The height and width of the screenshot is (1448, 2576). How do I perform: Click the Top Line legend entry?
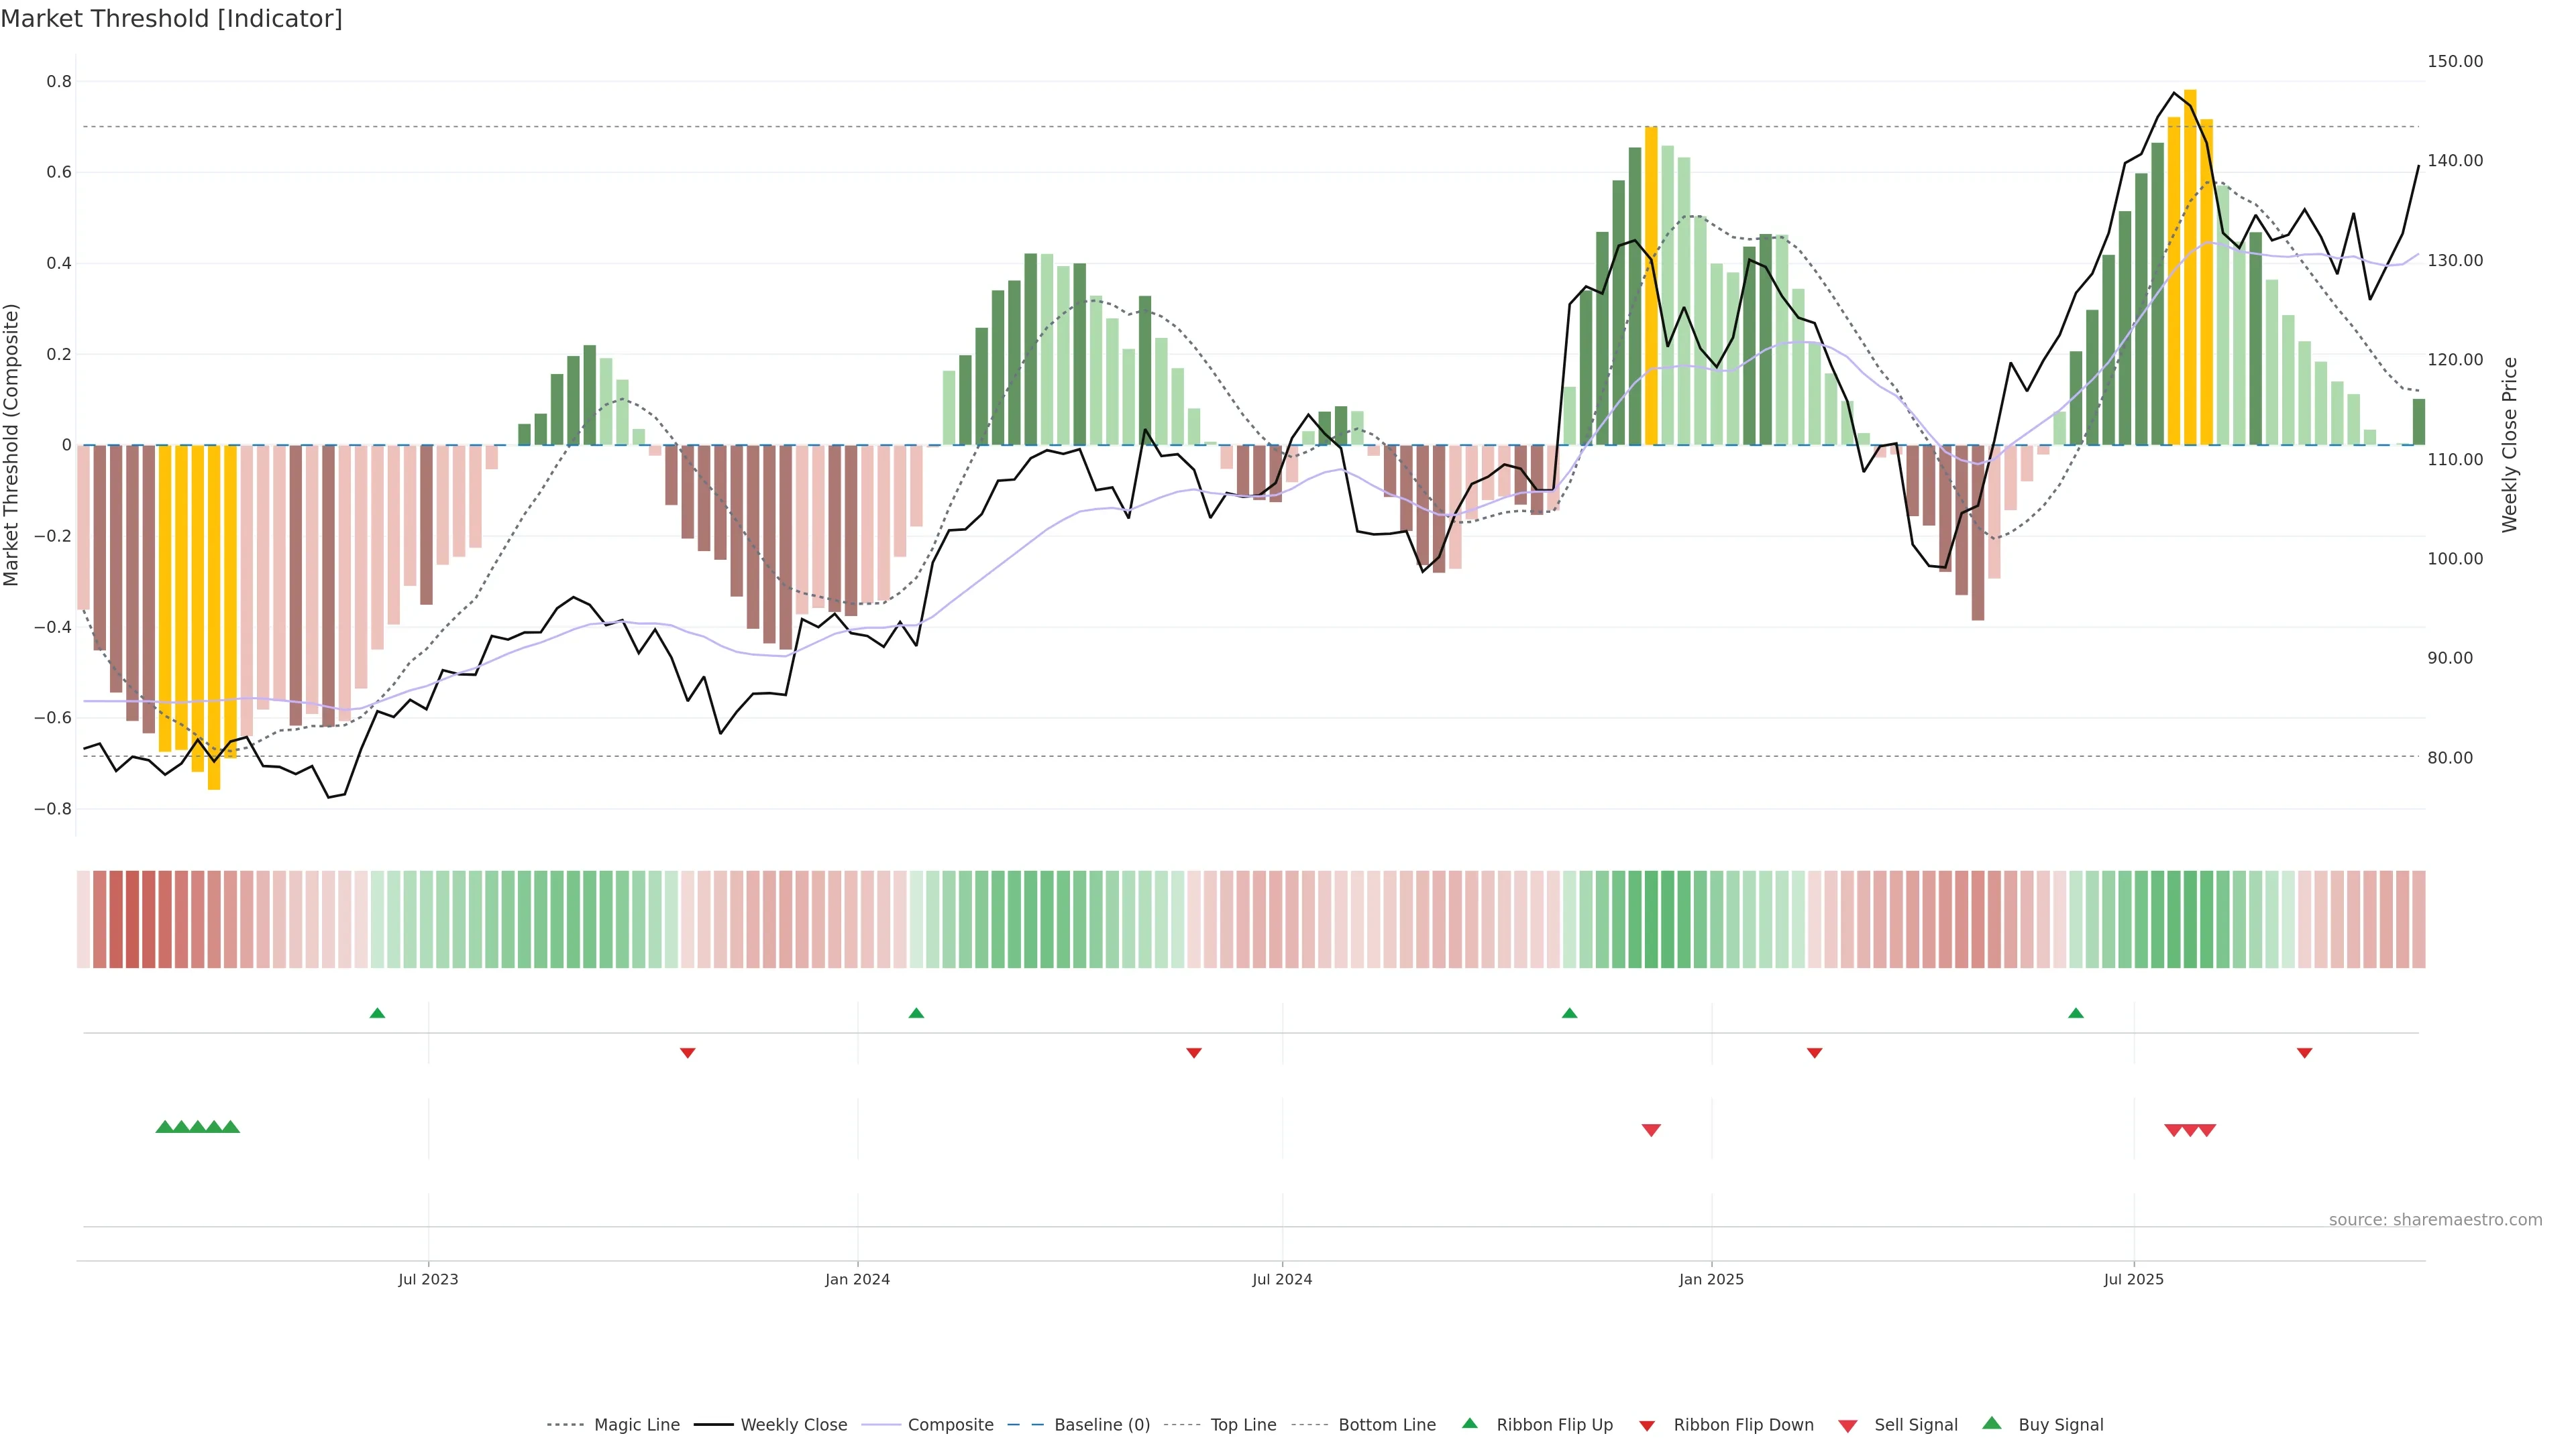[x=1243, y=1425]
